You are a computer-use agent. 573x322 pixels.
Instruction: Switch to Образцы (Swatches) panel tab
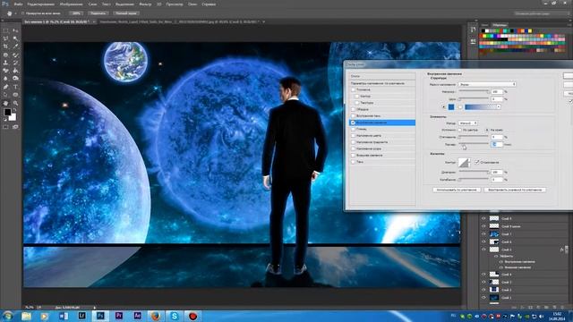pyautogui.click(x=500, y=25)
